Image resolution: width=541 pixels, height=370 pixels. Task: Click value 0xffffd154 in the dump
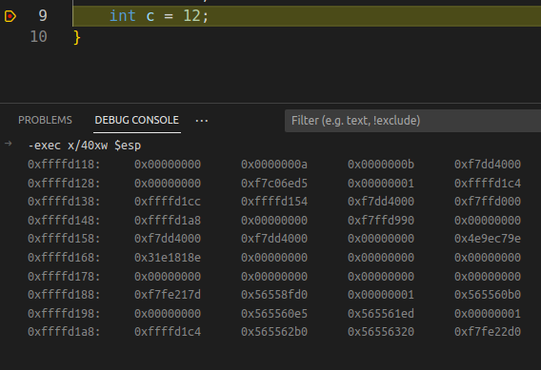(x=274, y=202)
